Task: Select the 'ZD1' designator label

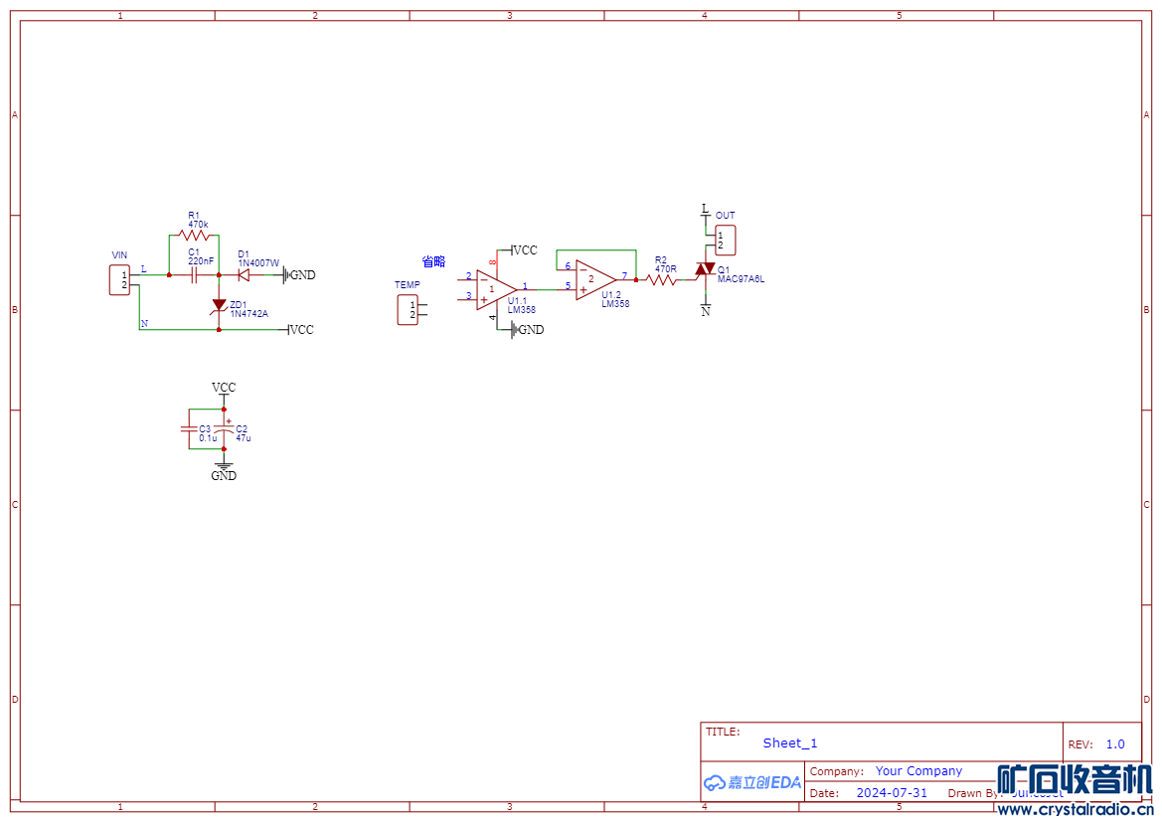Action: (x=239, y=304)
